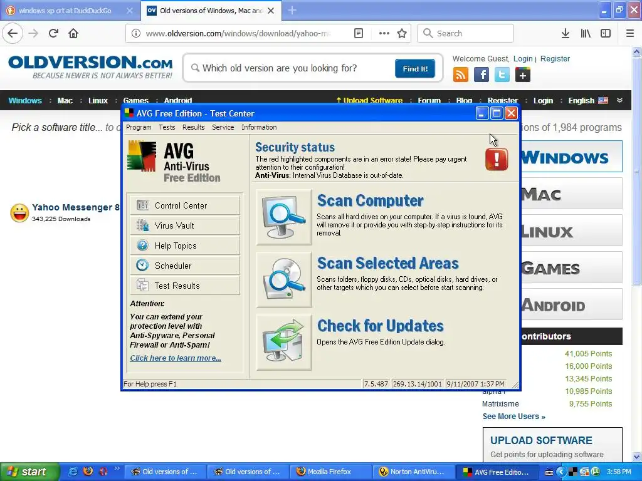642x481 pixels.
Task: Click the Firefox Search box
Action: (465, 33)
